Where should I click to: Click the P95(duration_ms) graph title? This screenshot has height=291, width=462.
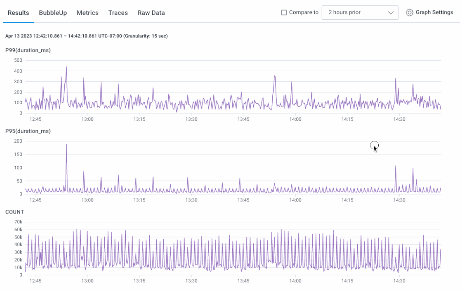point(28,131)
